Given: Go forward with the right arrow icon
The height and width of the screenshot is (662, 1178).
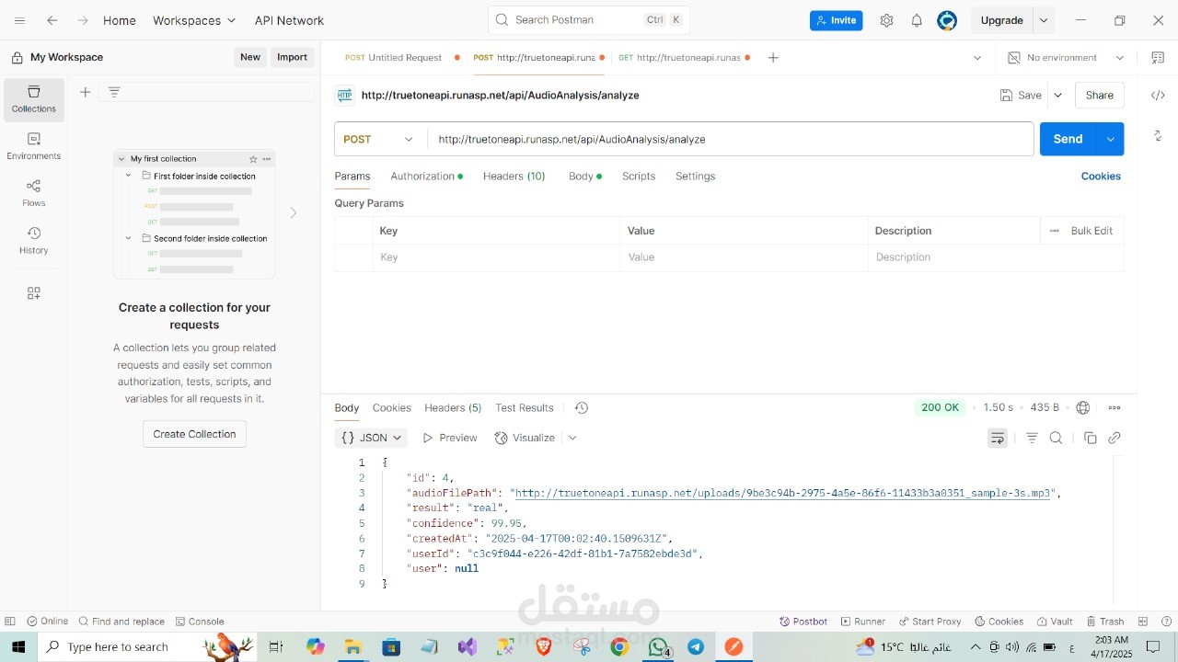Looking at the screenshot, I should 83,20.
